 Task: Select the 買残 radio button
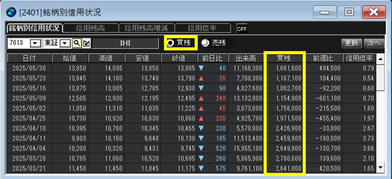171,43
